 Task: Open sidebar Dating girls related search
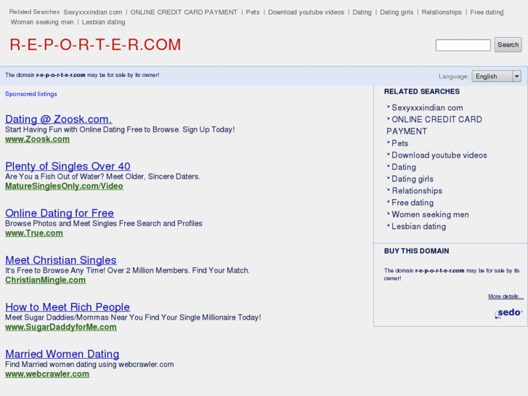413,179
